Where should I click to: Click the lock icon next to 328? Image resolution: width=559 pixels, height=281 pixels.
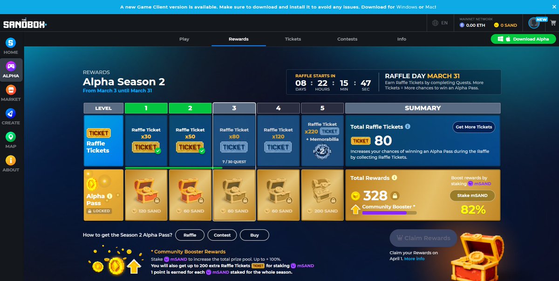tap(395, 196)
